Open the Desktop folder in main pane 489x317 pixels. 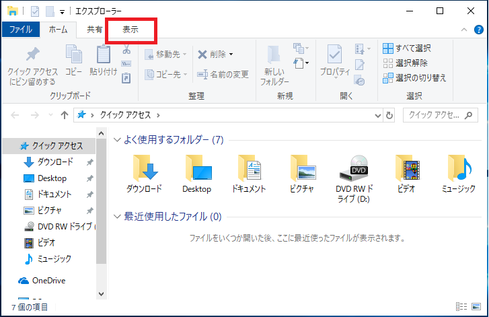click(x=197, y=174)
